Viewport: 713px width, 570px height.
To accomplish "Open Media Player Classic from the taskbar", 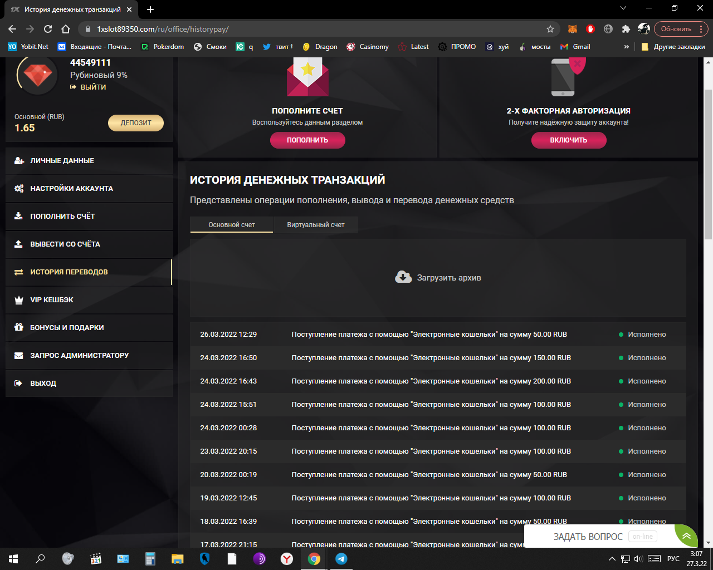I will 96,559.
